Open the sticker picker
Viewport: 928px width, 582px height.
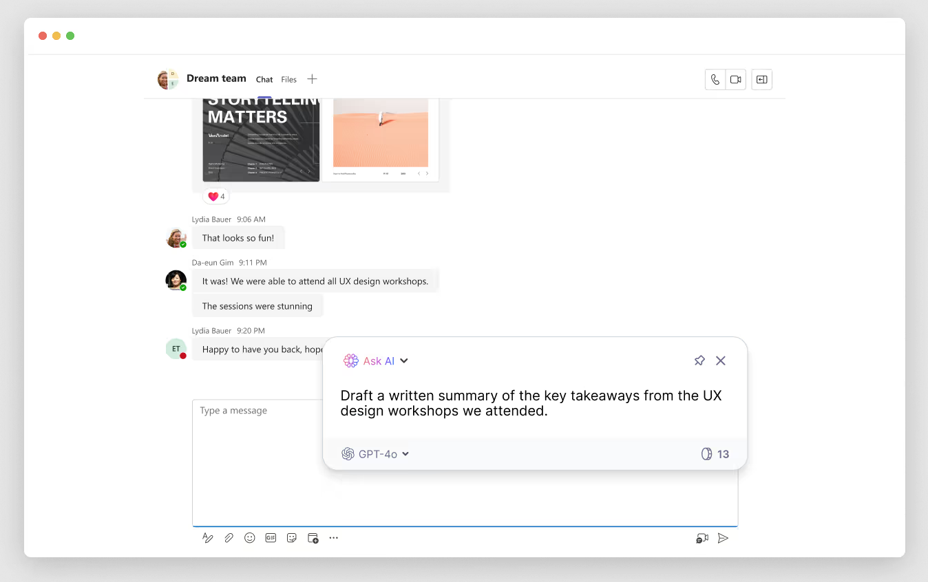[x=292, y=538]
